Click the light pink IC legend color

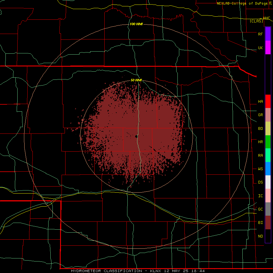(268, 196)
